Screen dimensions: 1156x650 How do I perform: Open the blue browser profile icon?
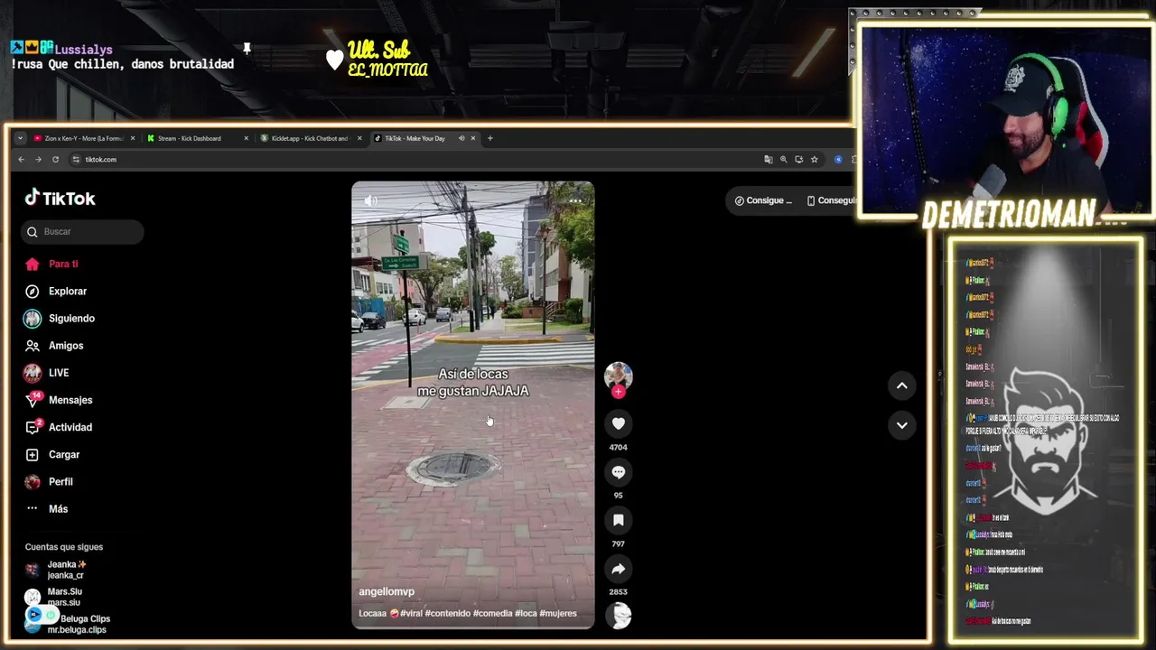[x=838, y=160]
